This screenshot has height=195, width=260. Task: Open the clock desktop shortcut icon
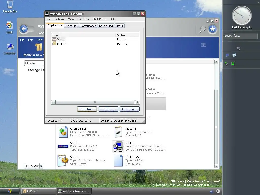[9, 27]
